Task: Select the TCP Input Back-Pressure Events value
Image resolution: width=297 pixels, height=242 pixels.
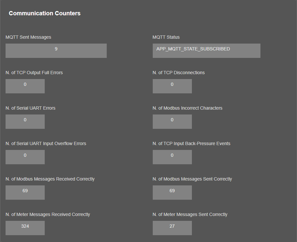Action: (172, 157)
